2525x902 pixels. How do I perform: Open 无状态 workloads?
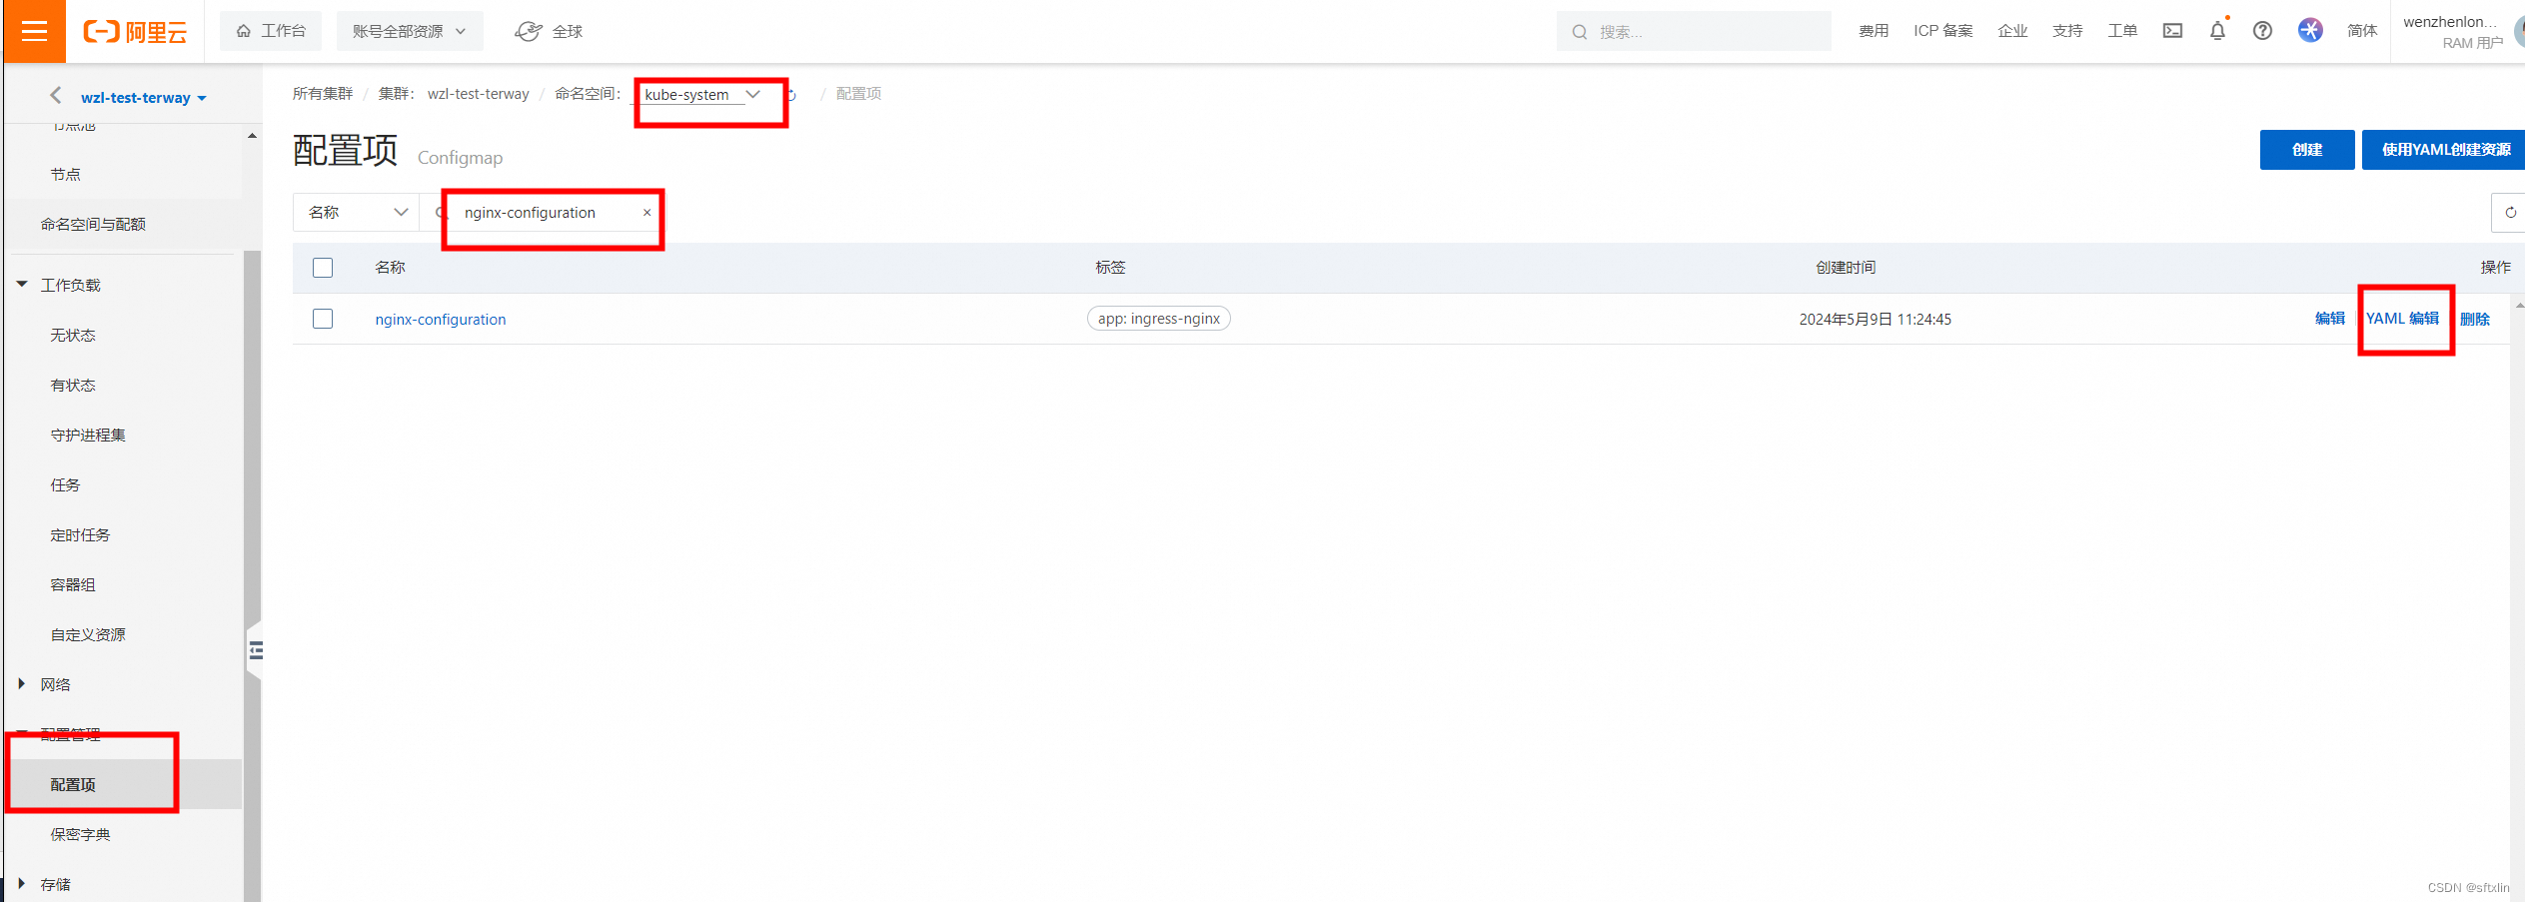(x=73, y=335)
